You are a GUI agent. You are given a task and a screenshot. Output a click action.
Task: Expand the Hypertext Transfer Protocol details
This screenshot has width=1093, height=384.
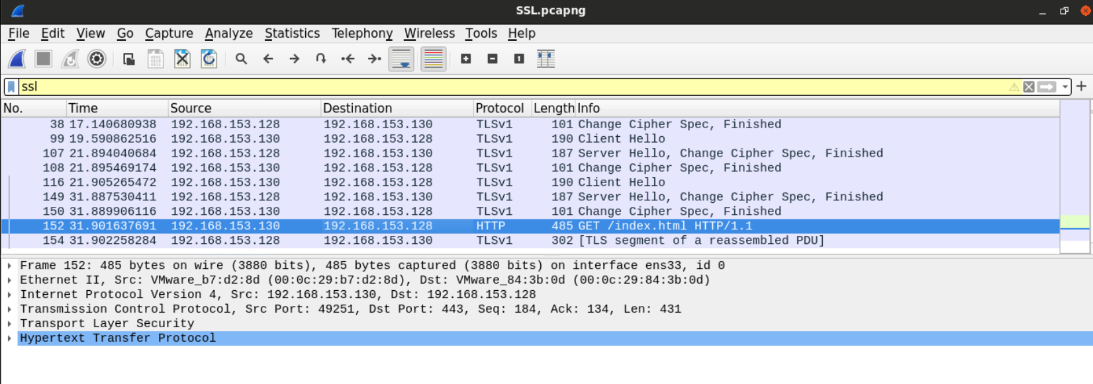(x=9, y=338)
